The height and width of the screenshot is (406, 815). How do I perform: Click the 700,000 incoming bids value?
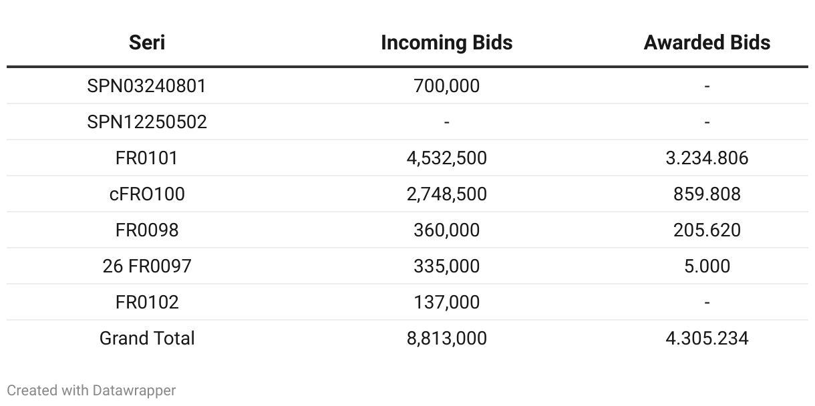pos(446,86)
